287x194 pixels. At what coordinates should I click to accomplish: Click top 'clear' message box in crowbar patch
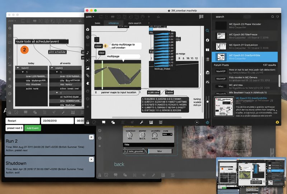coord(98,46)
